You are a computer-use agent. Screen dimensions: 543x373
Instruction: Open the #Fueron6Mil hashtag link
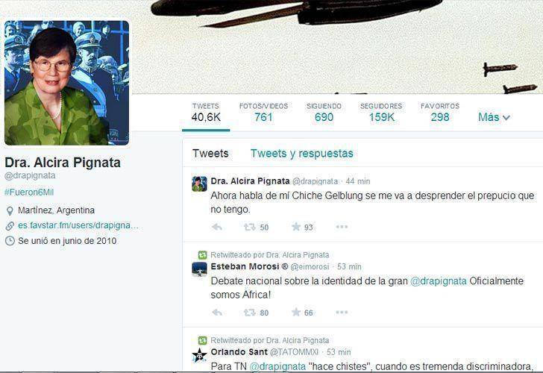(x=29, y=192)
